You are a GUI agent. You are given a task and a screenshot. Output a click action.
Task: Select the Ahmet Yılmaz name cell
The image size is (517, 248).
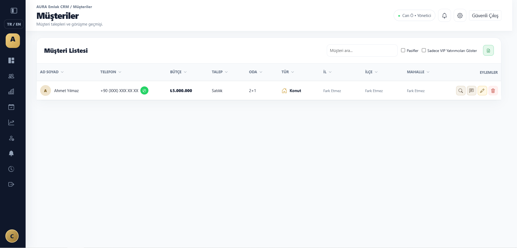click(66, 91)
